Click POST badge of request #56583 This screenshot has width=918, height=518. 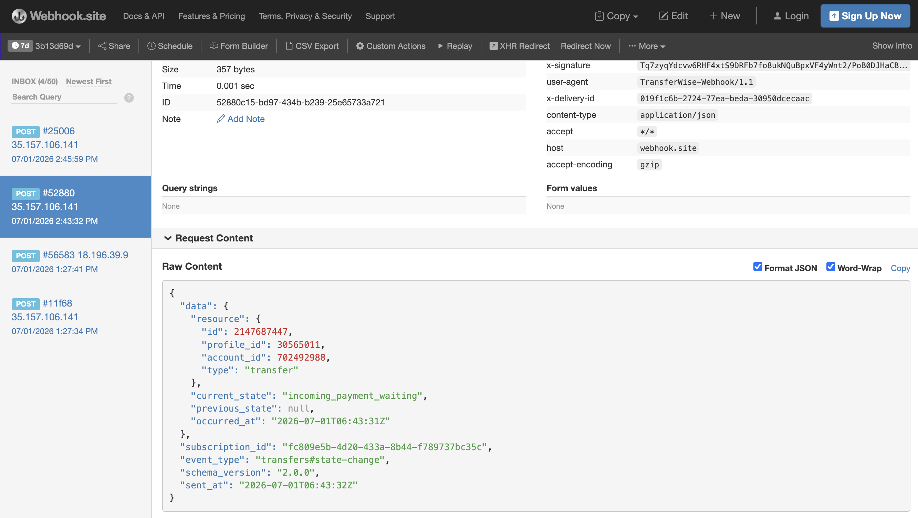26,256
